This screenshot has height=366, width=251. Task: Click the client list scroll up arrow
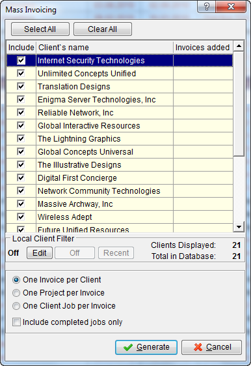pos(239,46)
